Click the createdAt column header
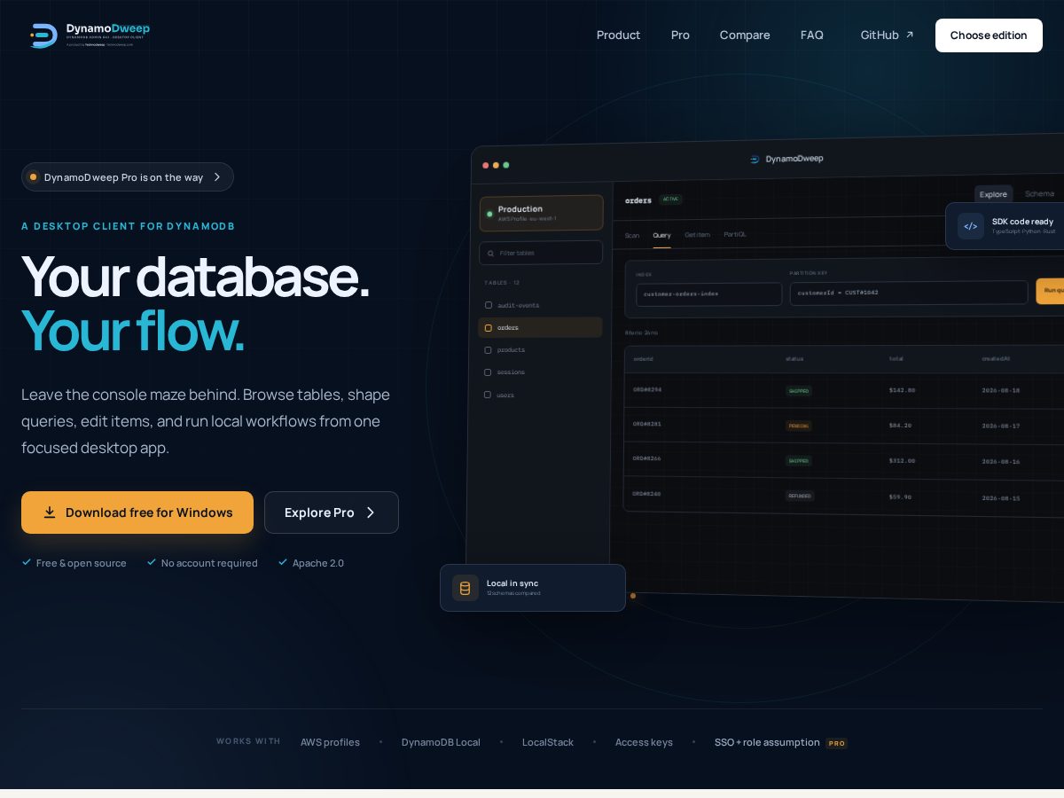Image resolution: width=1064 pixels, height=798 pixels. tap(995, 359)
